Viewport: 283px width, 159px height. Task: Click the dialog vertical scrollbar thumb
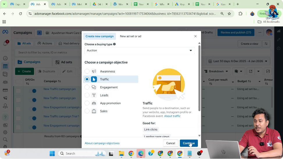point(199,78)
